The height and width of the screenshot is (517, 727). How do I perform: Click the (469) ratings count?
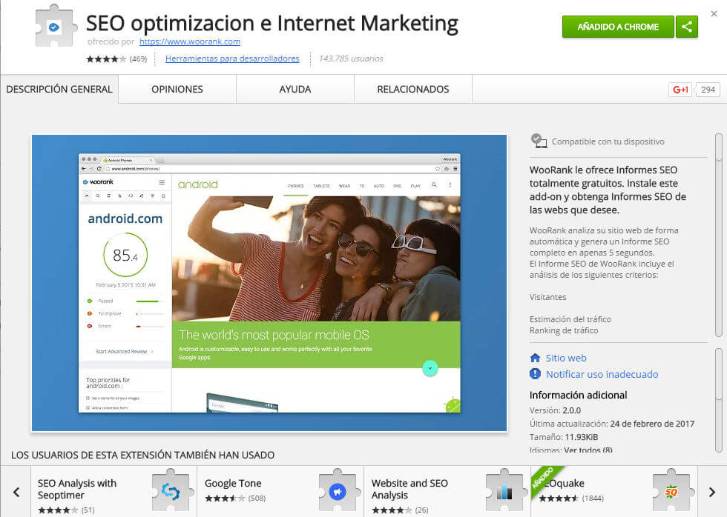[x=138, y=59]
